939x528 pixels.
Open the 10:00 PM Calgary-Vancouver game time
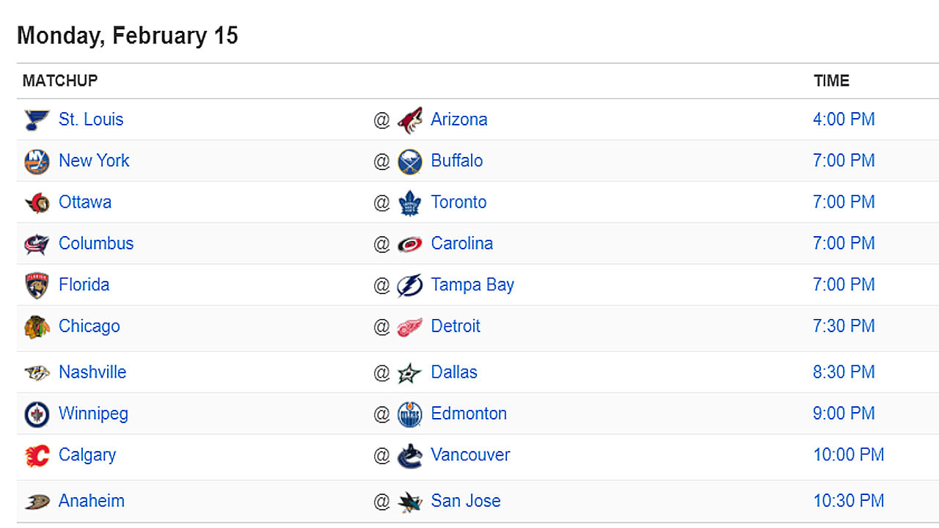coord(848,455)
